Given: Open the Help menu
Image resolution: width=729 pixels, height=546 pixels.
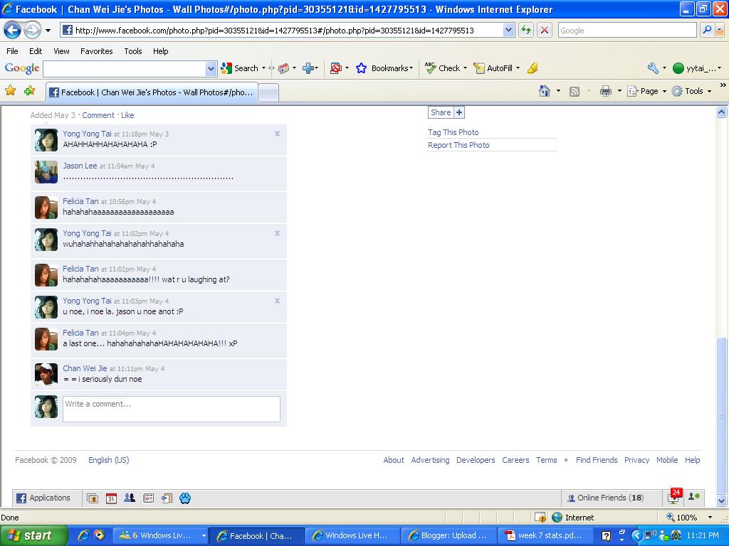Looking at the screenshot, I should coord(160,51).
